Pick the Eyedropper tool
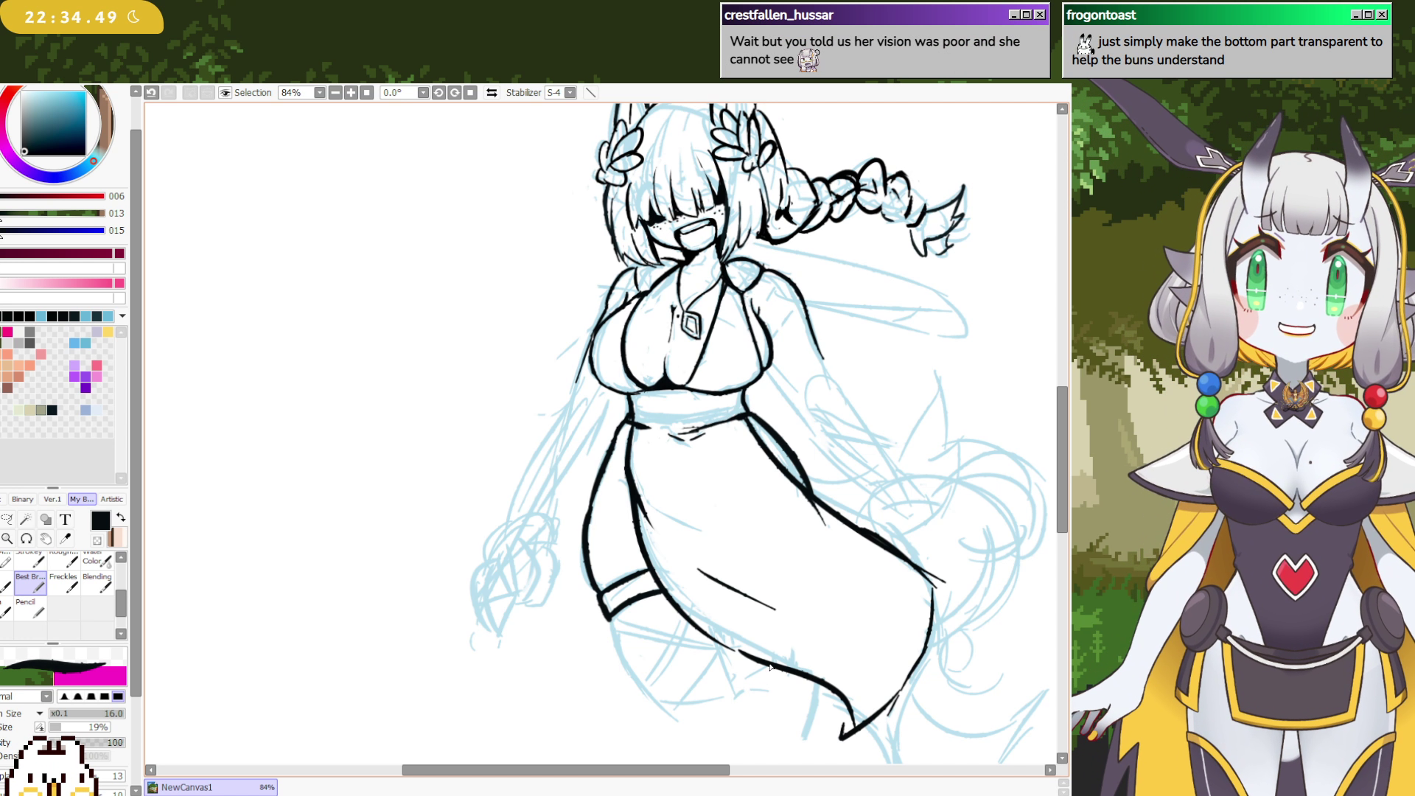1415x796 pixels. [x=65, y=539]
